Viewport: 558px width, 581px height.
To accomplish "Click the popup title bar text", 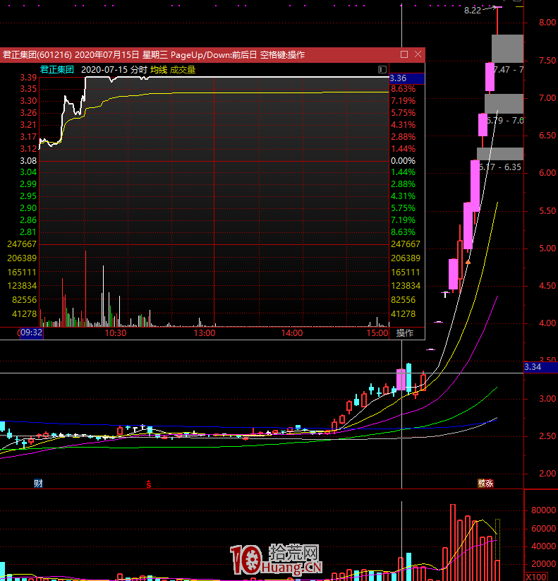I will click(154, 54).
